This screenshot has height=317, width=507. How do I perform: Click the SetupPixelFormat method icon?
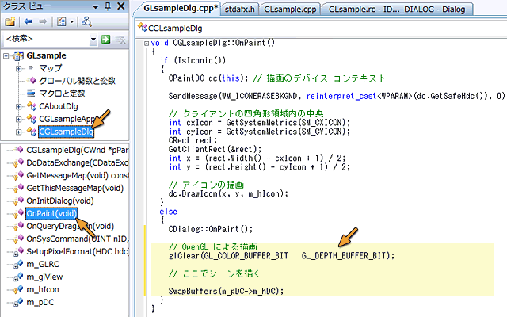pos(18,251)
